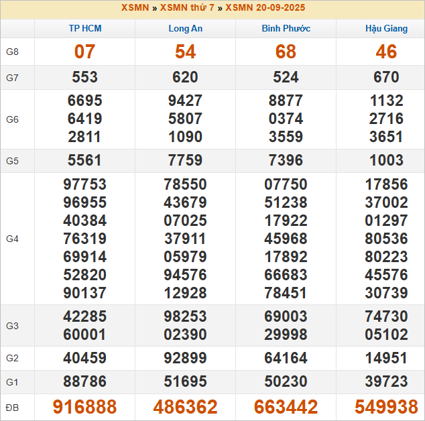The height and width of the screenshot is (421, 425).
Task: Select TP HCM special prize 916888
Action: pos(85,407)
